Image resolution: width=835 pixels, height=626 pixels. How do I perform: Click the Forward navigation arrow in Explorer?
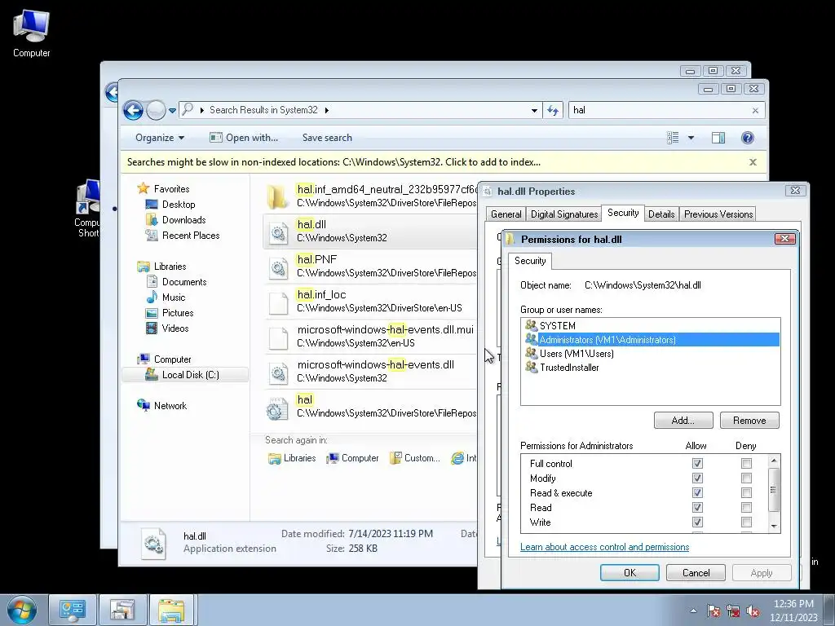click(x=156, y=110)
